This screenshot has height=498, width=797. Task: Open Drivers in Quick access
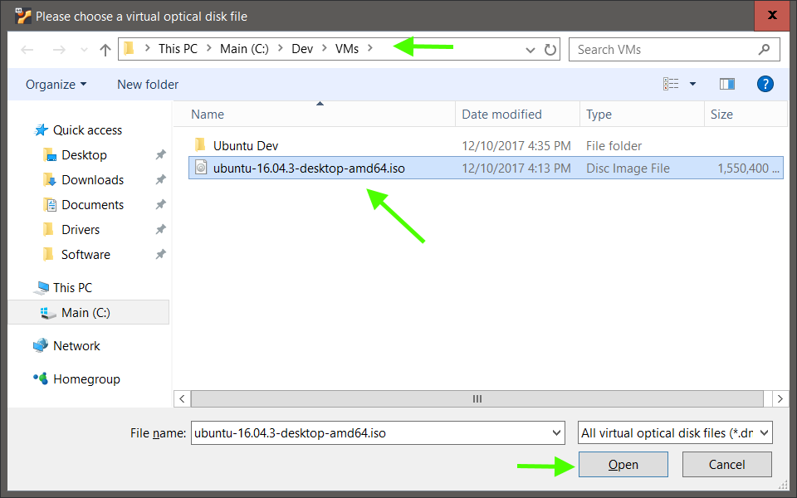tap(81, 230)
